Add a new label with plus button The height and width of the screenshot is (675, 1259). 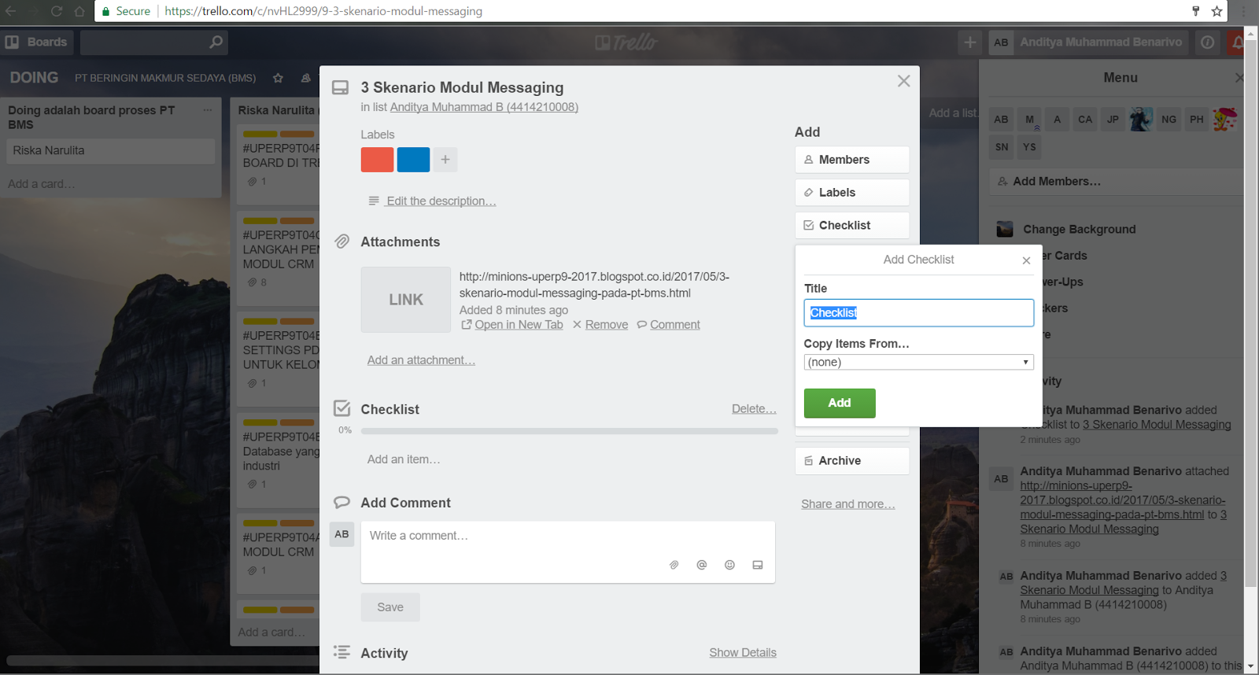[445, 160]
